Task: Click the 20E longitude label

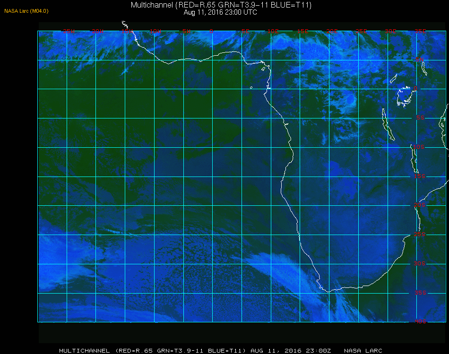Action: (x=332, y=31)
